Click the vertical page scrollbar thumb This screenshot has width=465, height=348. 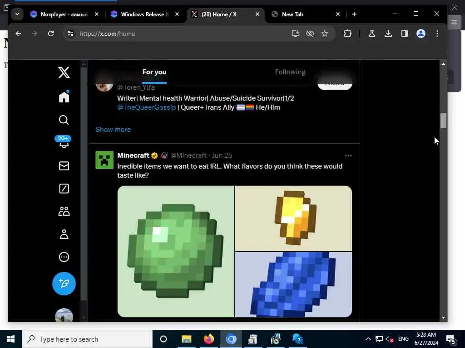tap(443, 121)
